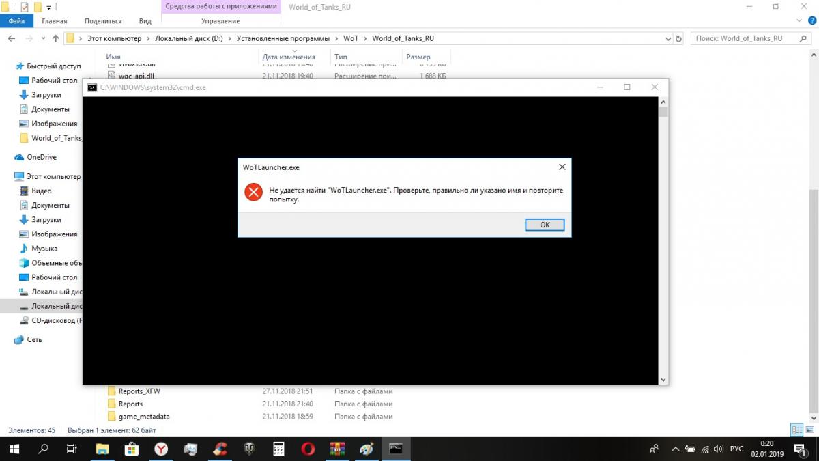Open Windows search from the taskbar
The width and height of the screenshot is (819, 461).
[x=43, y=449]
